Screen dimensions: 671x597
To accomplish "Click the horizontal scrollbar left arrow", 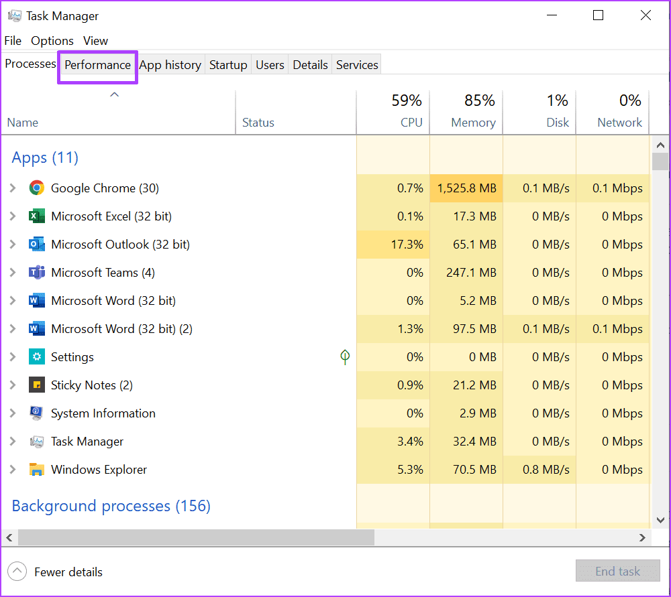I will click(x=9, y=537).
